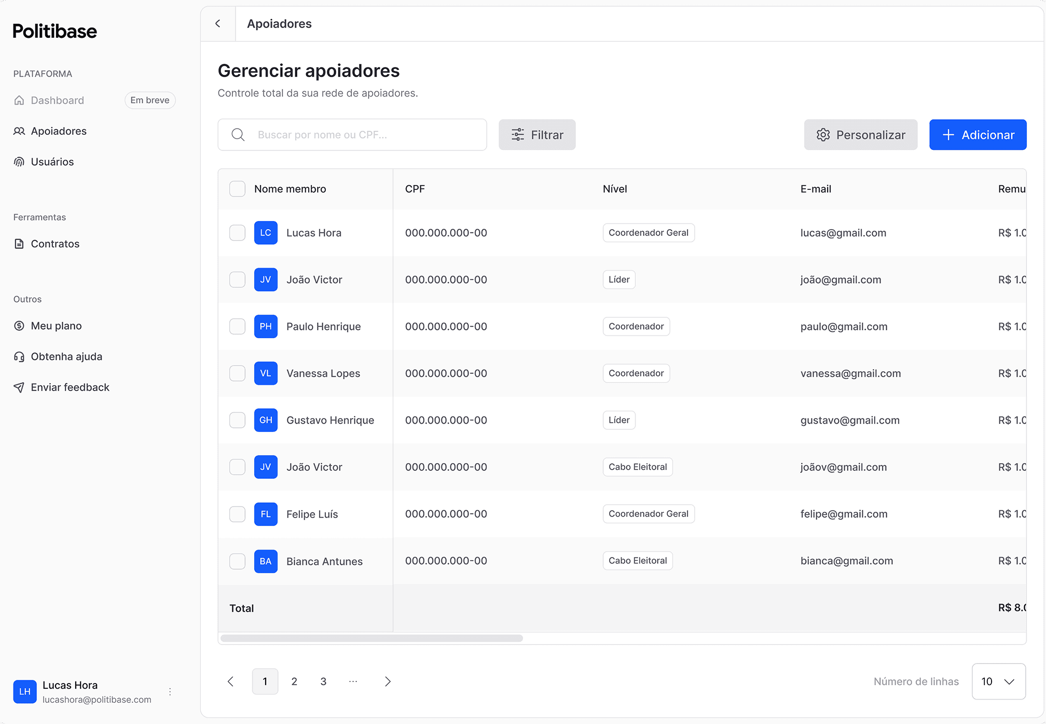Open the Apoiadores section icon in sidebar
Screen dimensions: 1046x724
click(x=19, y=131)
